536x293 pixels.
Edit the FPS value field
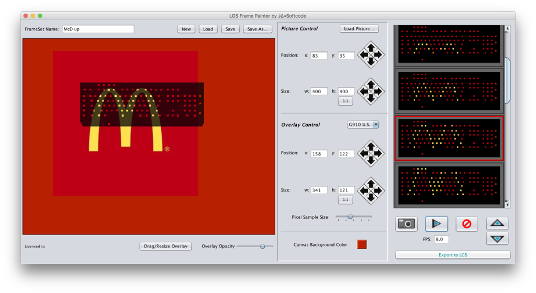tap(441, 239)
